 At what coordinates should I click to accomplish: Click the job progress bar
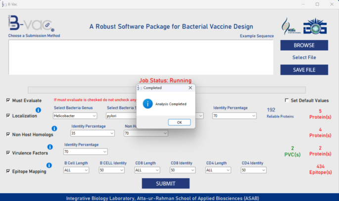coord(167,90)
